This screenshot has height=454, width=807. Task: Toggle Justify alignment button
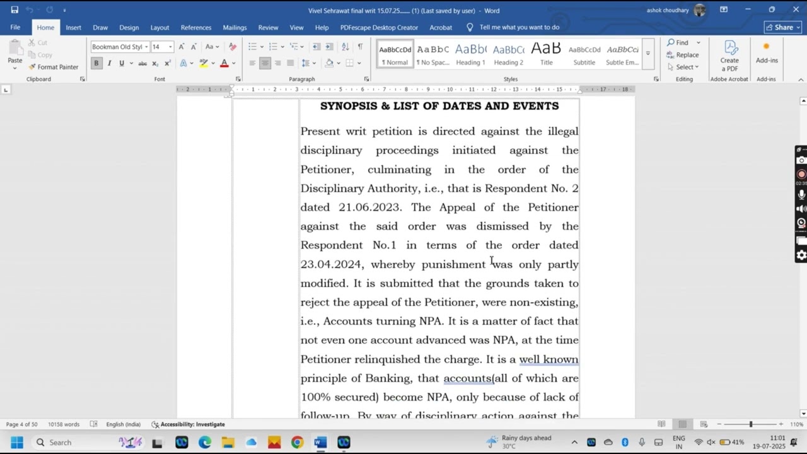[290, 63]
